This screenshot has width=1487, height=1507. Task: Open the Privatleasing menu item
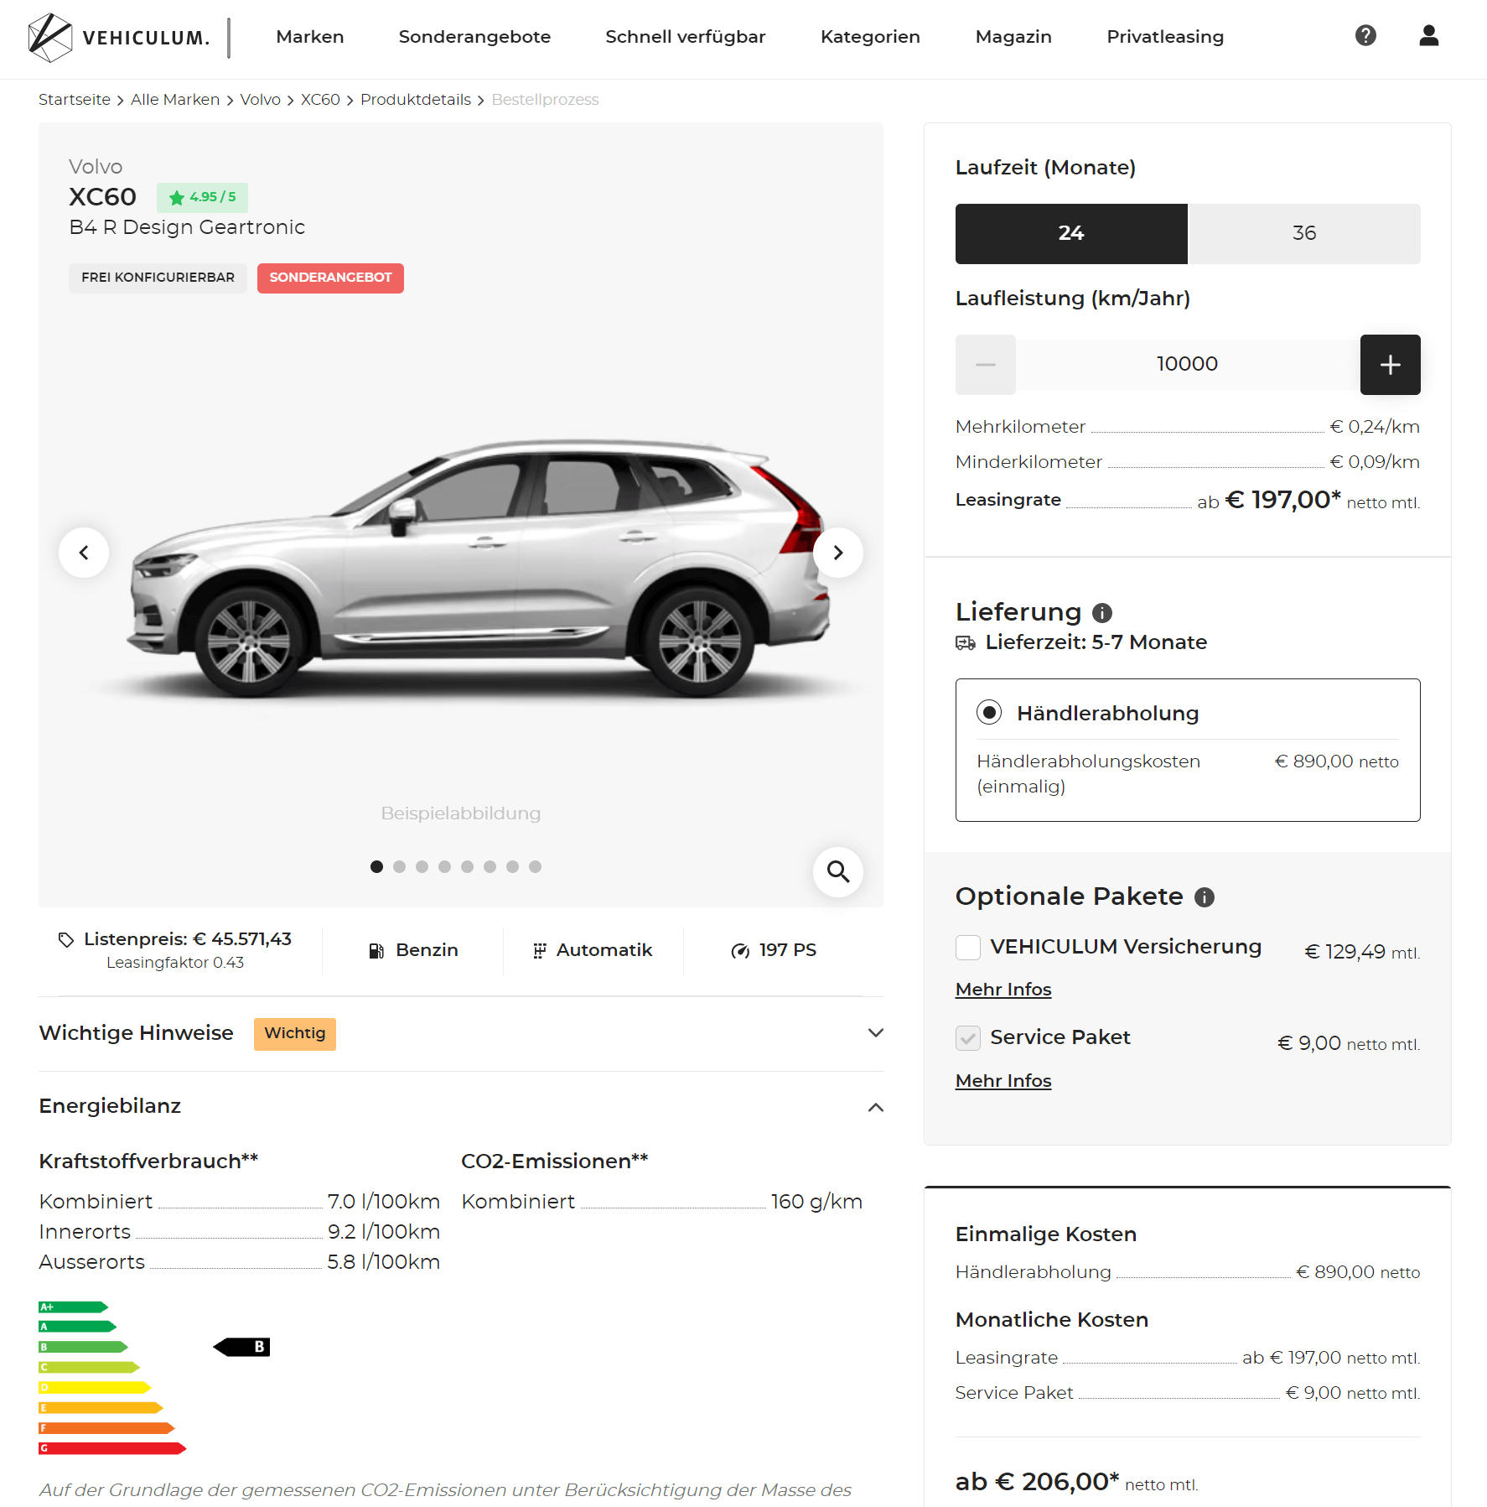pyautogui.click(x=1165, y=37)
